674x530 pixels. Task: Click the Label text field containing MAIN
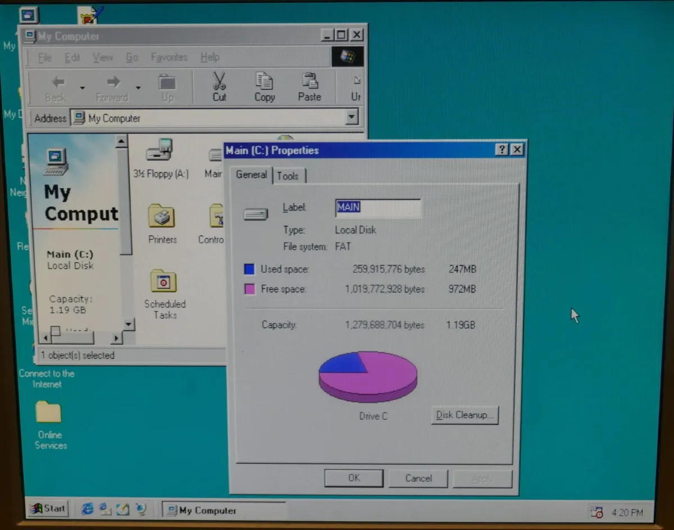click(x=377, y=208)
